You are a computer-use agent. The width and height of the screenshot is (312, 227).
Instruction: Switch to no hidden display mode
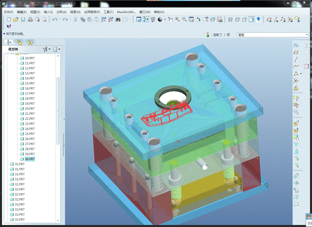(244, 19)
